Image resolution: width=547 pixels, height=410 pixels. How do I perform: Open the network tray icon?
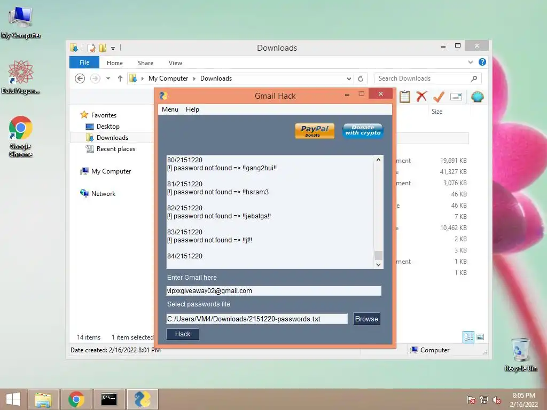(484, 400)
